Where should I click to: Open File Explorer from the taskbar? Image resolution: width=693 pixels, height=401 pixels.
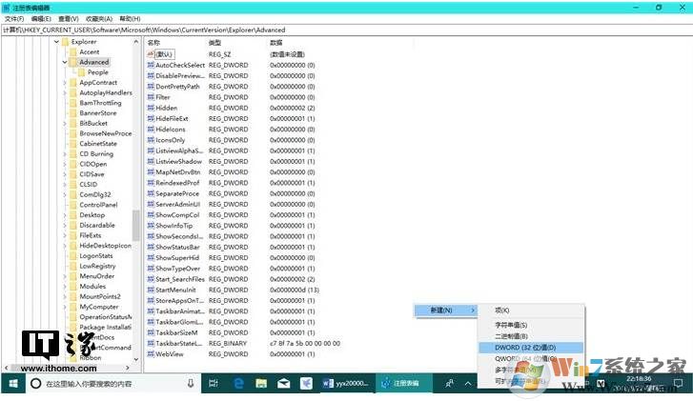pos(260,383)
